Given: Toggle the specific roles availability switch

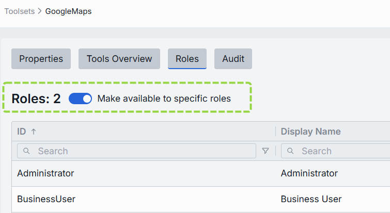Looking at the screenshot, I should coord(80,99).
